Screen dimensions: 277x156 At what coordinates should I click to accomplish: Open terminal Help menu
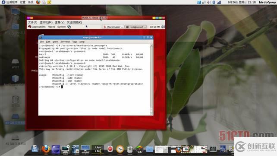pyautogui.click(x=82, y=42)
